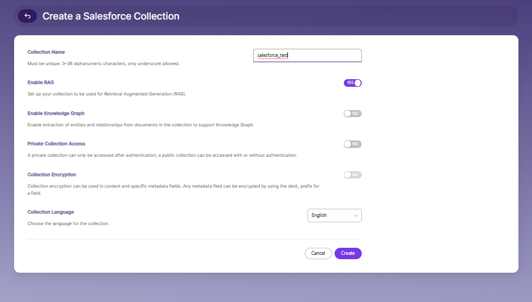532x302 pixels.
Task: Click the 'Collection Language' label
Action: click(51, 212)
